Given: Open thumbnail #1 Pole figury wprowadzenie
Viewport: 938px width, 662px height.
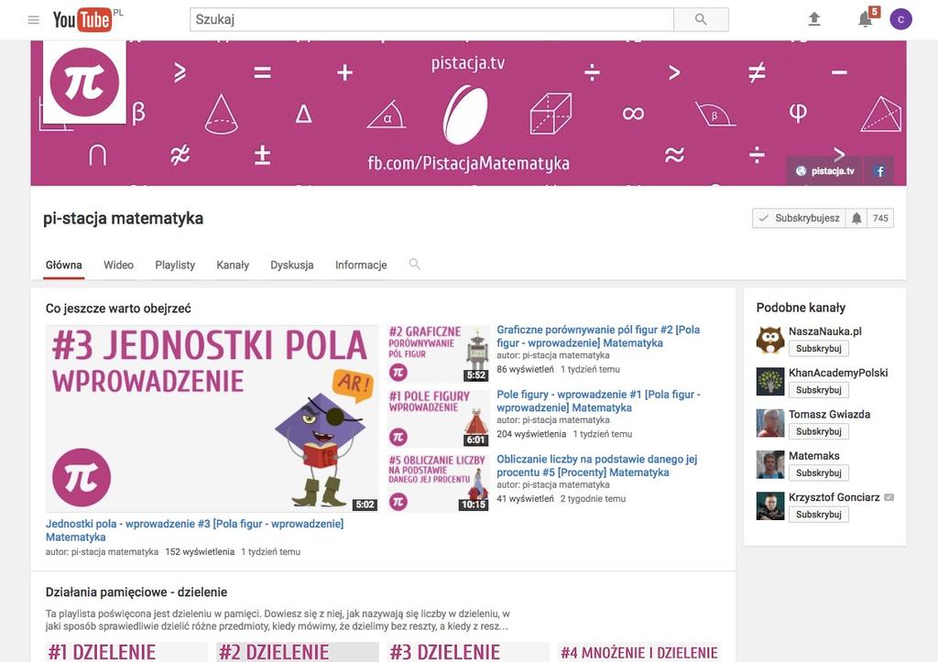Looking at the screenshot, I should pyautogui.click(x=439, y=418).
